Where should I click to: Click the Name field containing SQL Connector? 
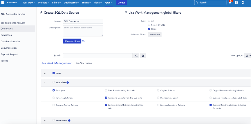[x=83, y=21]
